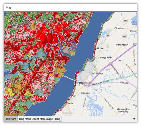
Task: Click the route 130 shield marker
Action: (x=107, y=35)
